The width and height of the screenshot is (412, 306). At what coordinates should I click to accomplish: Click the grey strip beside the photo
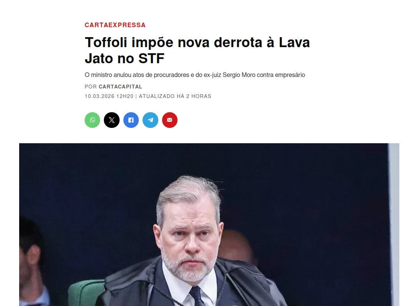pos(394,224)
